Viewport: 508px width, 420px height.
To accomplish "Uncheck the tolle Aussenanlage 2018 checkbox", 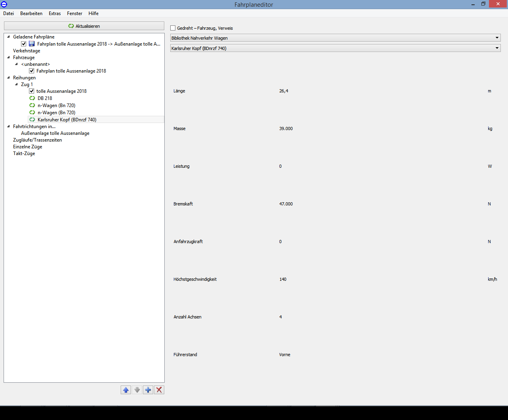I will pyautogui.click(x=32, y=91).
